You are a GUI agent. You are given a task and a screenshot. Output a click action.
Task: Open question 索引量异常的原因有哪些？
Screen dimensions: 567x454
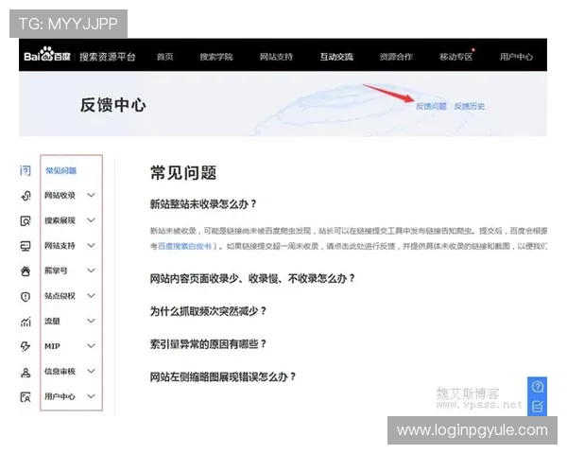coord(208,343)
